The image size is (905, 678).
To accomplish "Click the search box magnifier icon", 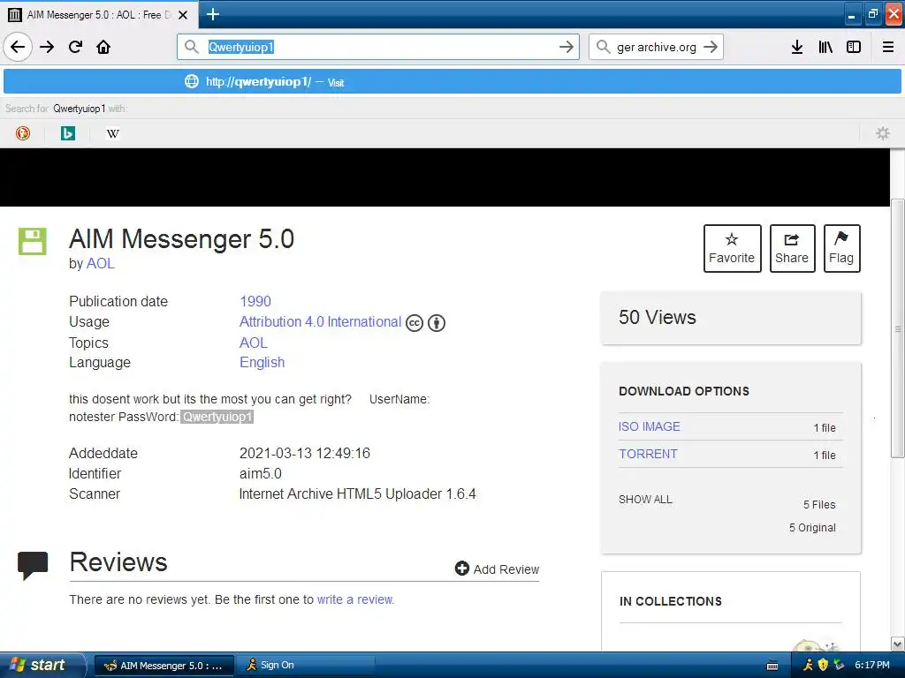I will click(x=603, y=47).
